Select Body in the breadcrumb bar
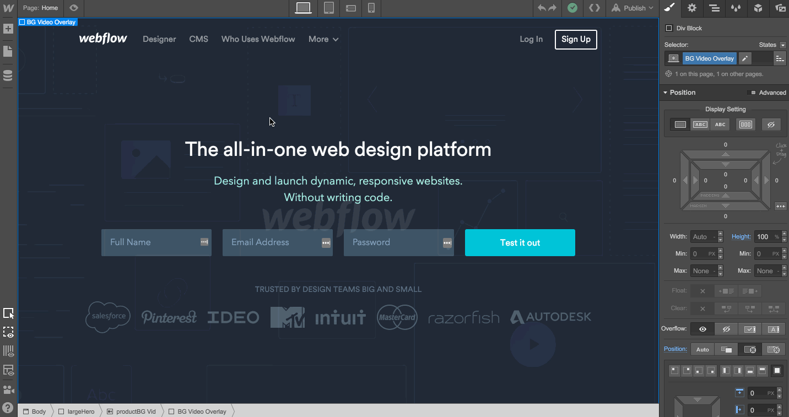The image size is (789, 417). pyautogui.click(x=34, y=411)
